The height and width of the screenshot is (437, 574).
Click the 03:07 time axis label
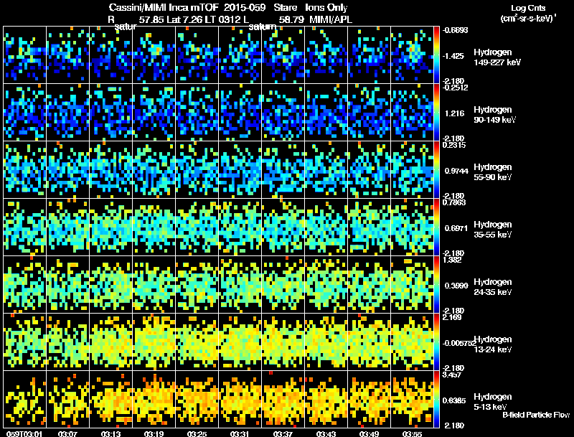tap(67, 433)
